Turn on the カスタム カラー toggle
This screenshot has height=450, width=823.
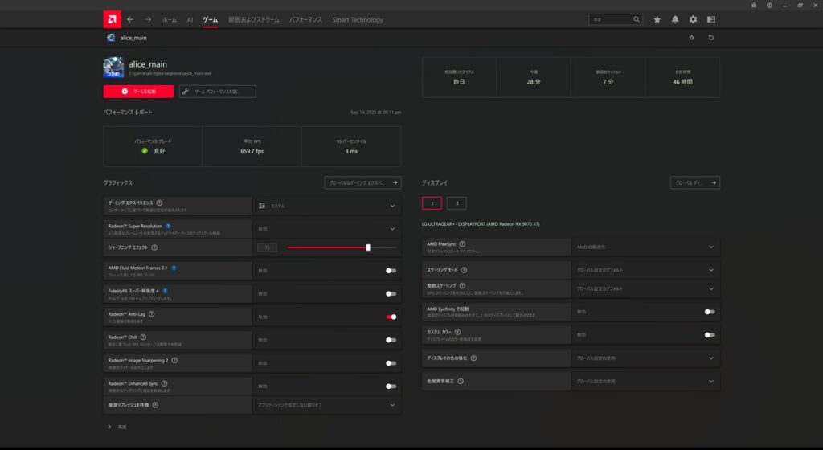709,334
